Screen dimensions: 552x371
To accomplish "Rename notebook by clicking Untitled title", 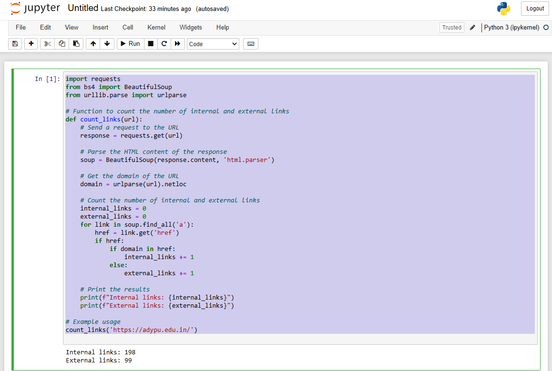I will click(x=83, y=8).
